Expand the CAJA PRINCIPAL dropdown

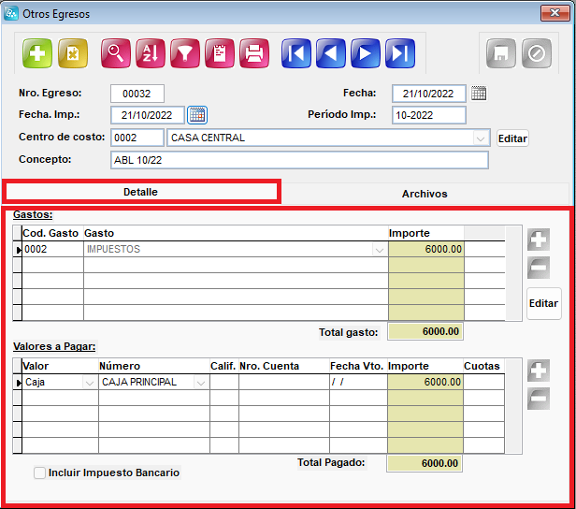pos(201,383)
